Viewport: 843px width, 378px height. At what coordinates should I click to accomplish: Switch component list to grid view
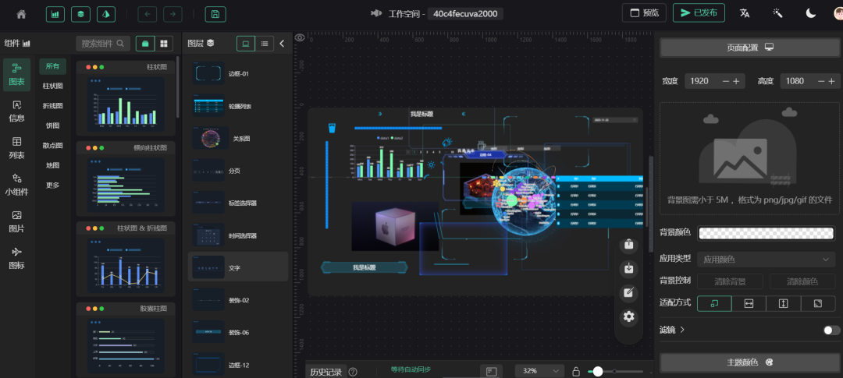click(x=164, y=44)
